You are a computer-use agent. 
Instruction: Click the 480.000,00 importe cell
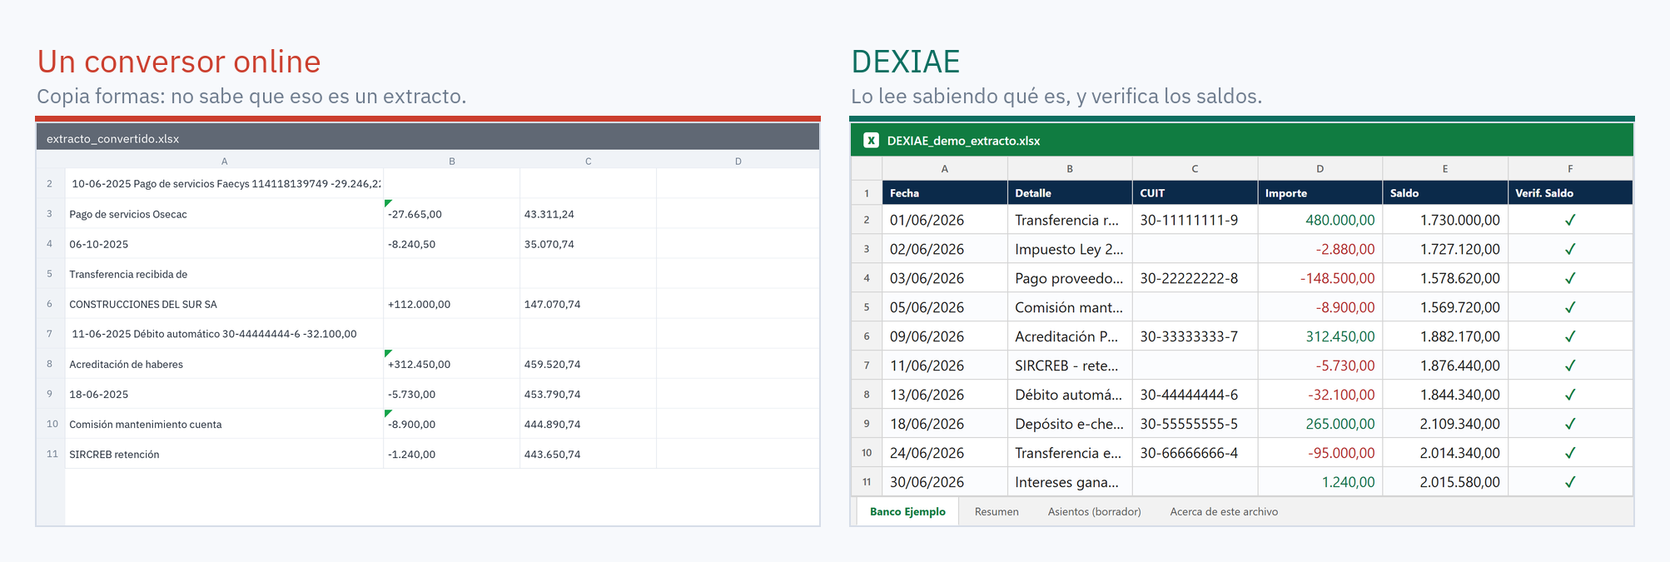point(1320,220)
